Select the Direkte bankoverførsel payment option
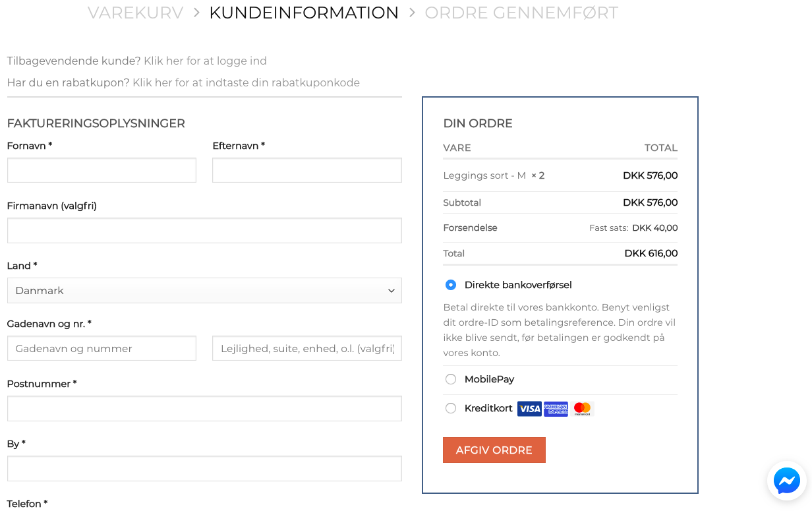This screenshot has width=812, height=513. (451, 285)
